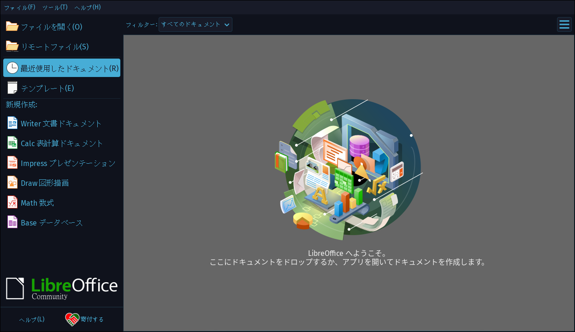Click the Math formula icon
This screenshot has height=332, width=575.
point(12,202)
